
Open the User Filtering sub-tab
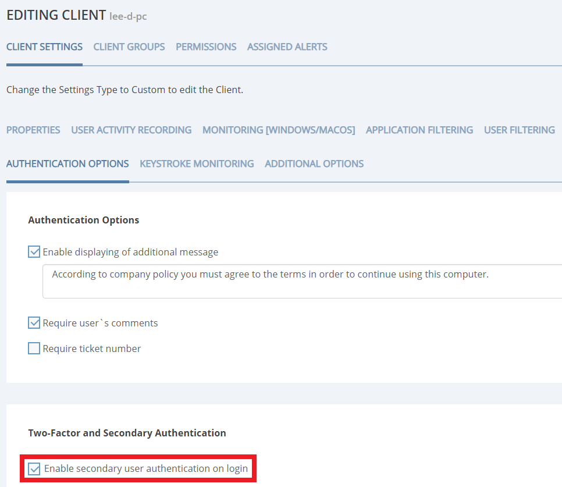click(x=519, y=130)
